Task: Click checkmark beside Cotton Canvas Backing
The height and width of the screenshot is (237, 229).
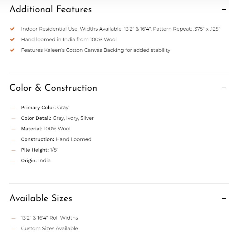Action: pos(12,50)
